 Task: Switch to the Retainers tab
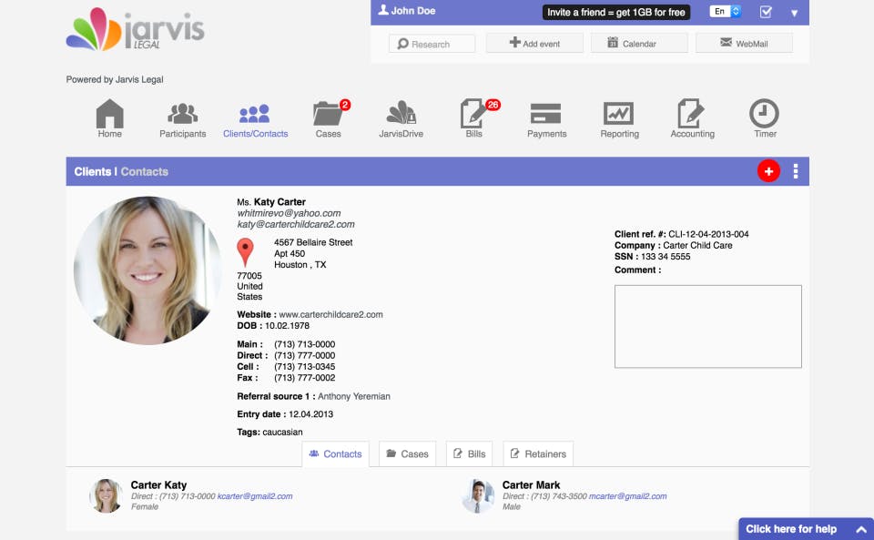538,453
